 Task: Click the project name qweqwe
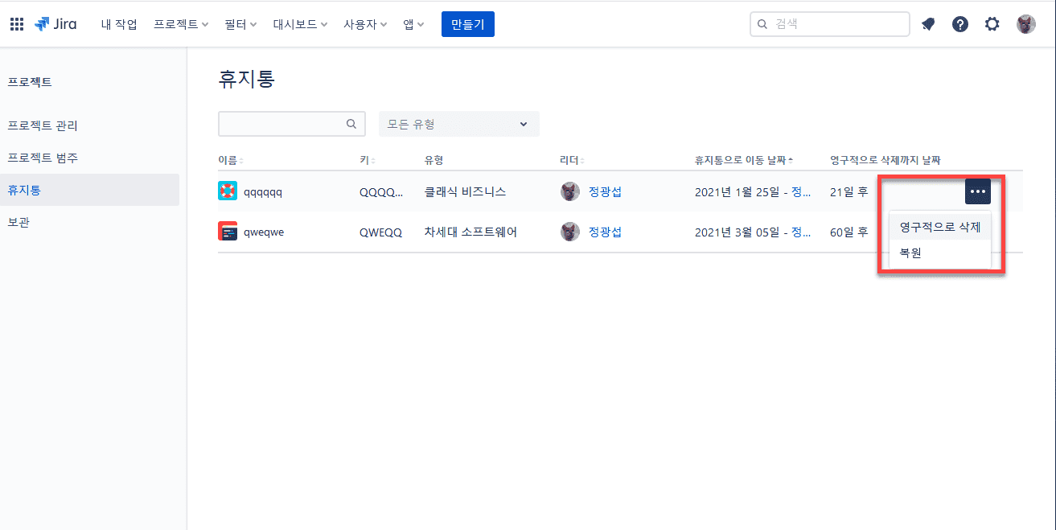[x=264, y=232]
